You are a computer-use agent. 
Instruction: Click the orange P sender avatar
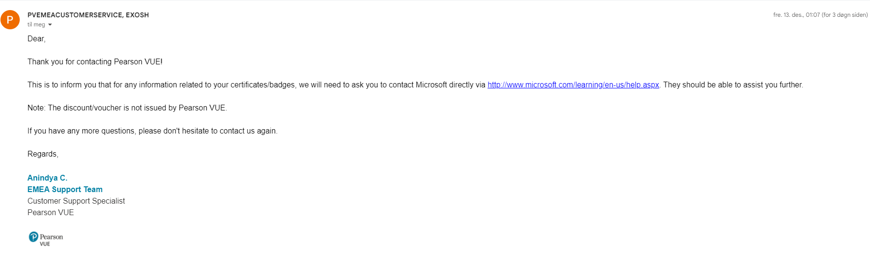10,20
